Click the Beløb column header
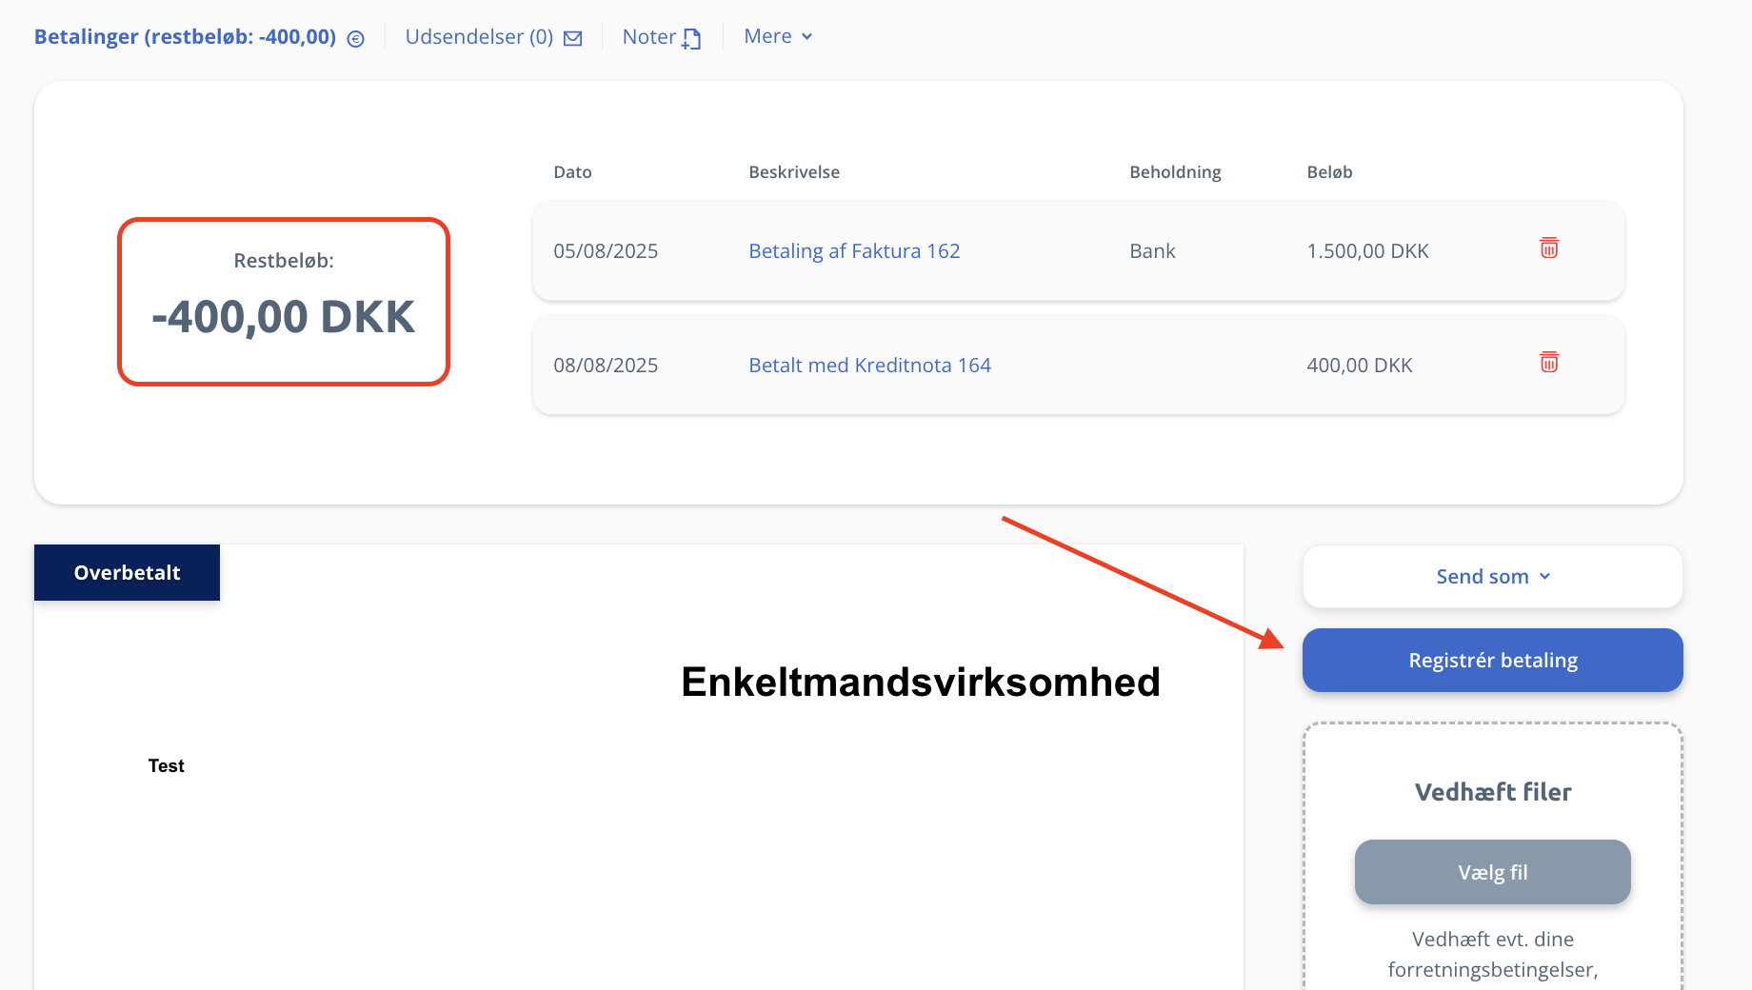This screenshot has width=1752, height=990. [x=1329, y=172]
